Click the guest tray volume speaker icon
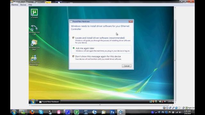The image size is (205, 115). tap(165, 102)
